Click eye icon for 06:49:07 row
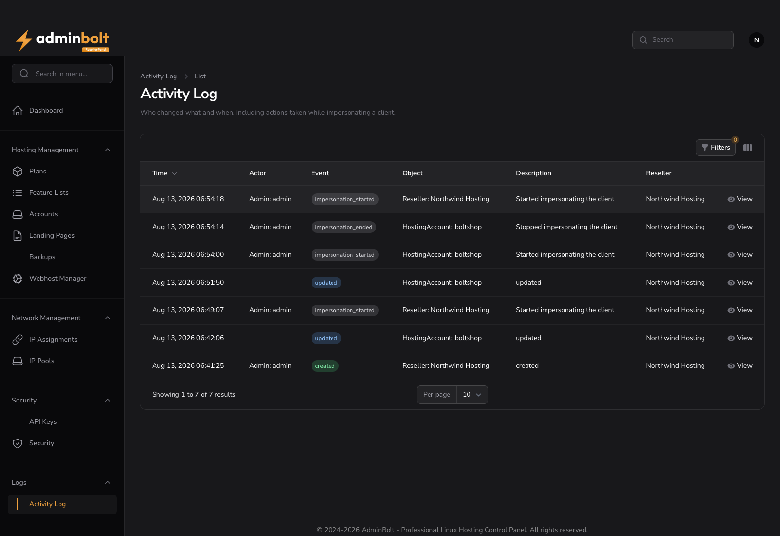This screenshot has height=536, width=780. pos(731,310)
